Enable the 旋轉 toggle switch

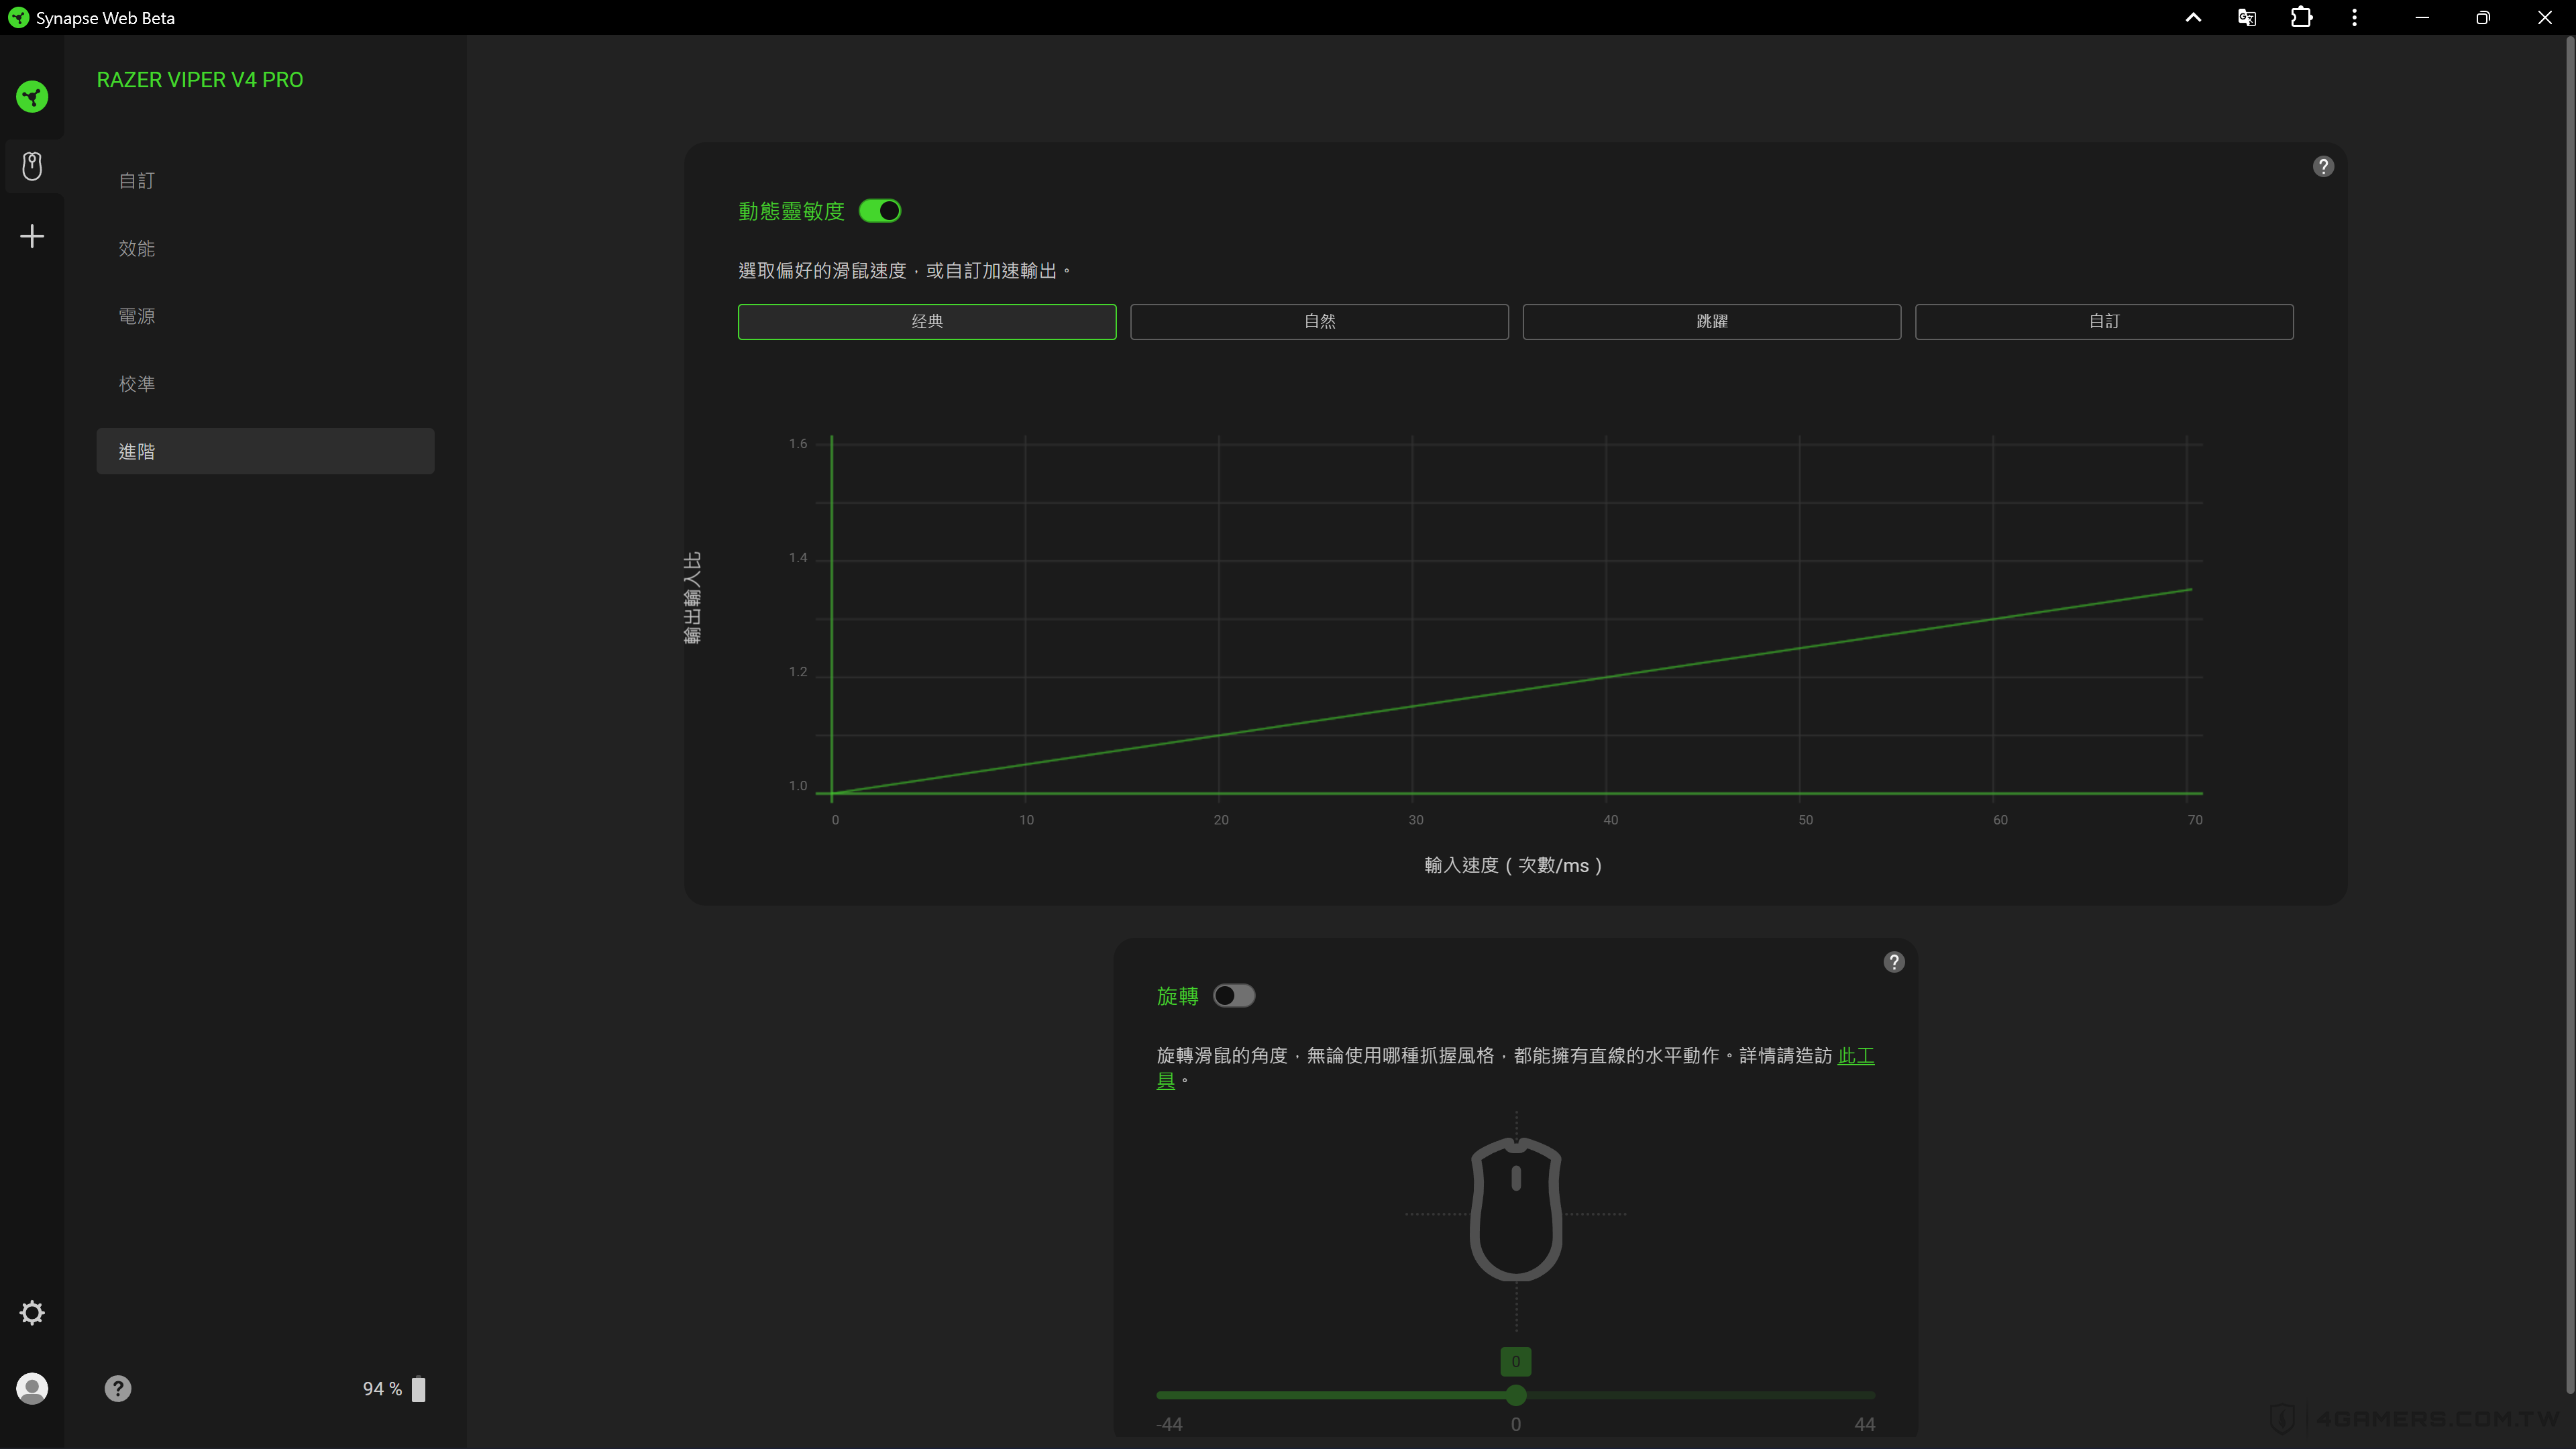(x=1234, y=996)
